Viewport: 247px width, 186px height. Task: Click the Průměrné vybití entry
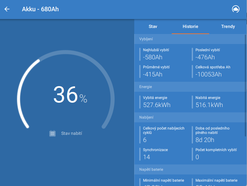[156, 71]
